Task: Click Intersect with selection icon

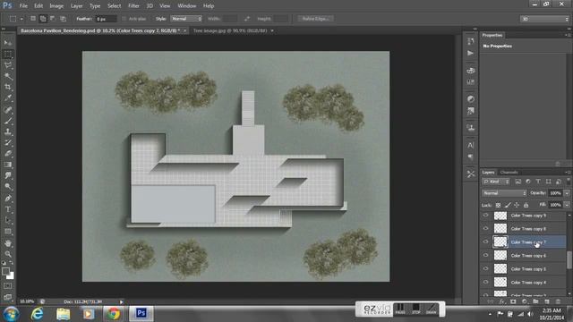Action: pos(63,19)
